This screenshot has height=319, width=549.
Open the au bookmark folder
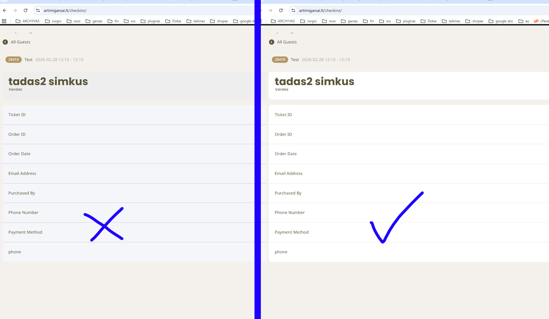(524, 21)
